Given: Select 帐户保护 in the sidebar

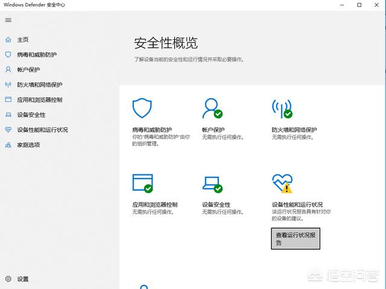Looking at the screenshot, I should (28, 69).
